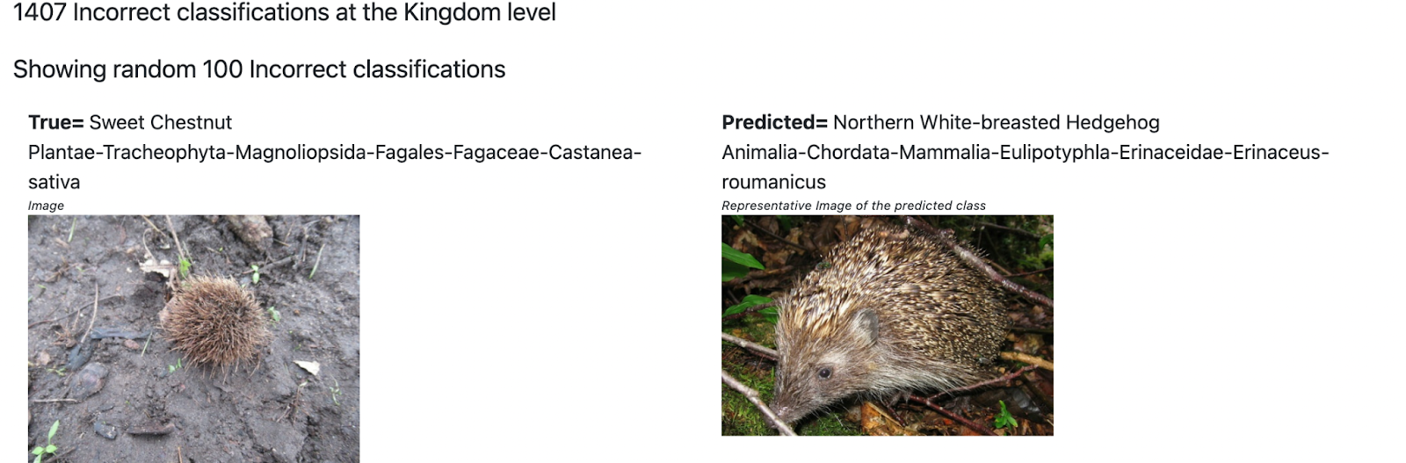
Task: Click the hedgehog's eye in the photo
Action: click(824, 373)
